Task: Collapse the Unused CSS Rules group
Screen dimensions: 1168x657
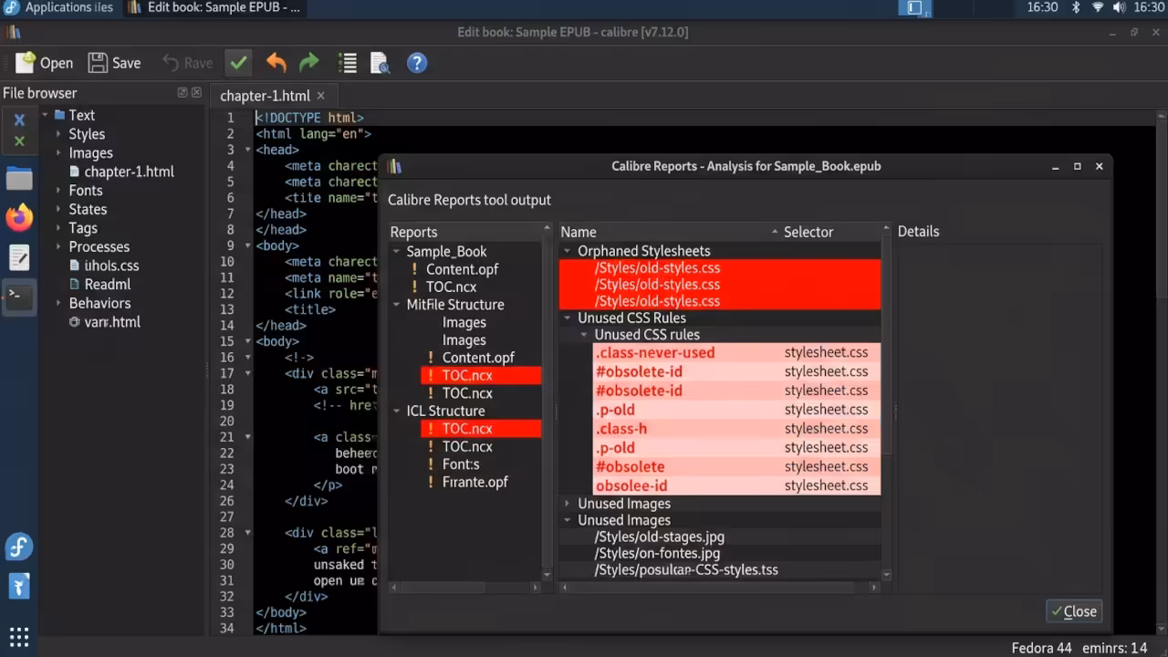Action: (x=568, y=318)
